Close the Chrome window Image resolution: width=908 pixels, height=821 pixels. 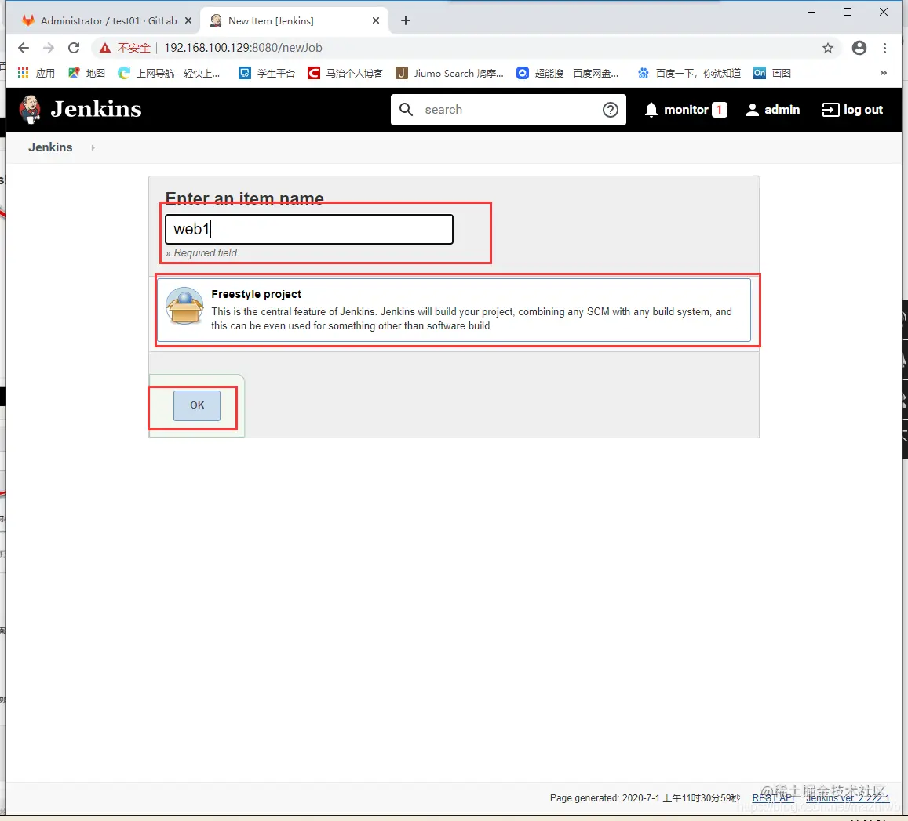883,12
